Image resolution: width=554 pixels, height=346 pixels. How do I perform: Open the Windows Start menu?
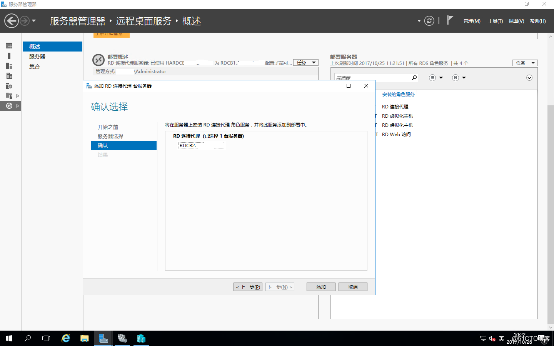coord(9,338)
